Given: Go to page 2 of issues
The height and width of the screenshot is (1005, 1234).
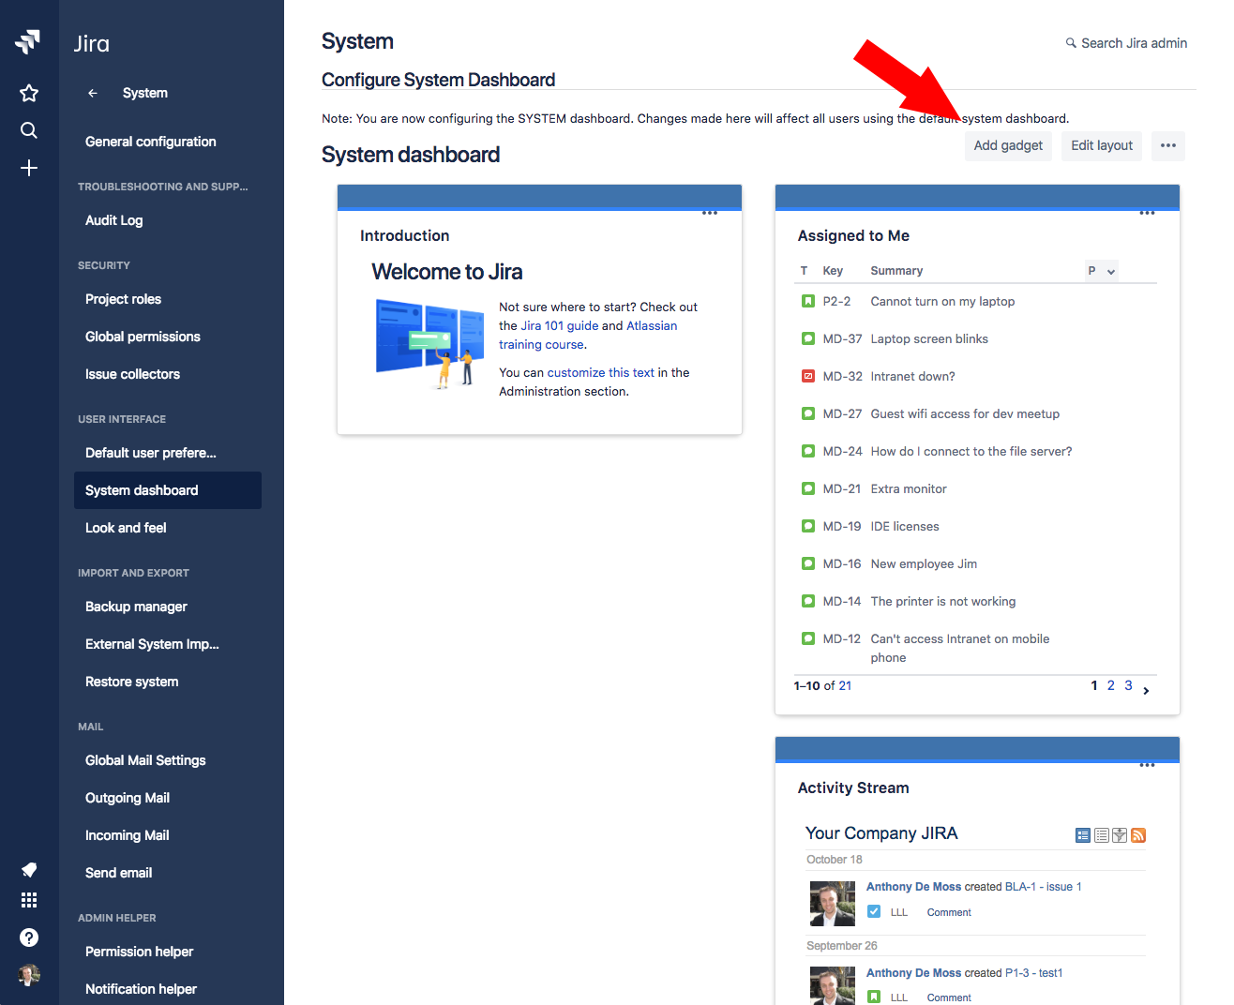Looking at the screenshot, I should click(1111, 685).
